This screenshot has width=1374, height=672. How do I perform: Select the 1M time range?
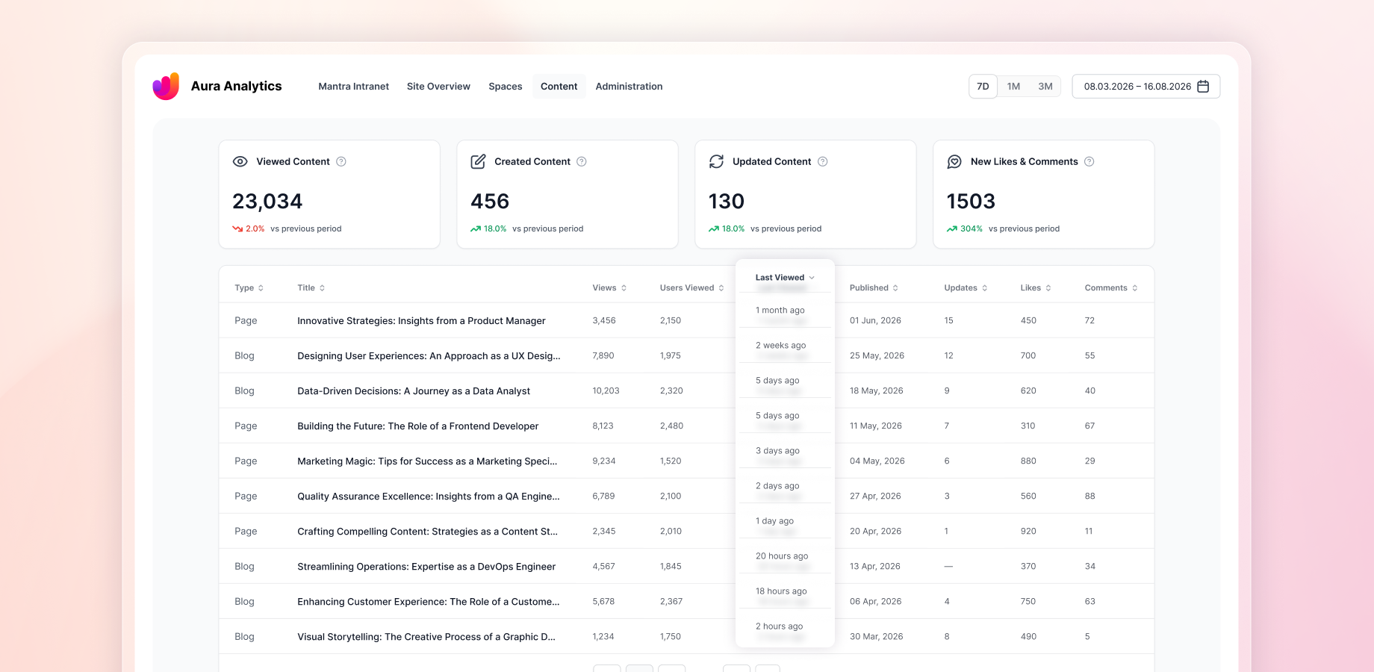click(x=1013, y=87)
